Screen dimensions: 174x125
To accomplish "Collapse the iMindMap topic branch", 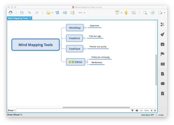I will click(x=84, y=27).
